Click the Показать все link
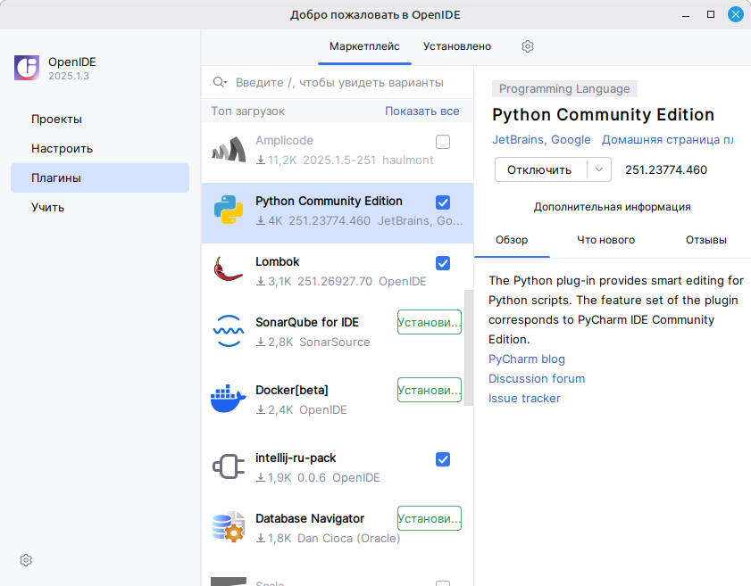This screenshot has height=586, width=751. click(x=421, y=111)
